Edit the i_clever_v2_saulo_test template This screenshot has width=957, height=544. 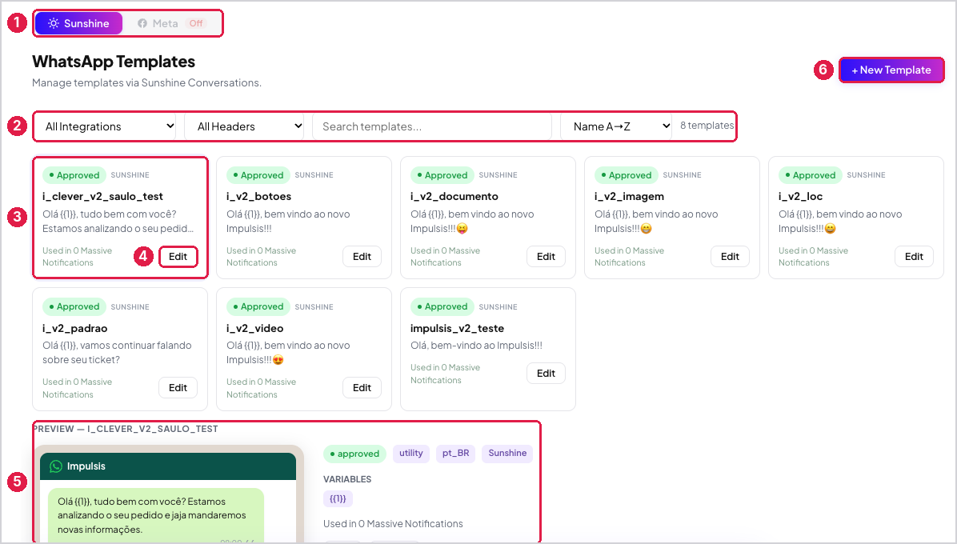(x=178, y=257)
